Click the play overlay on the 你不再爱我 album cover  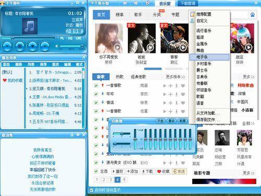[117, 47]
